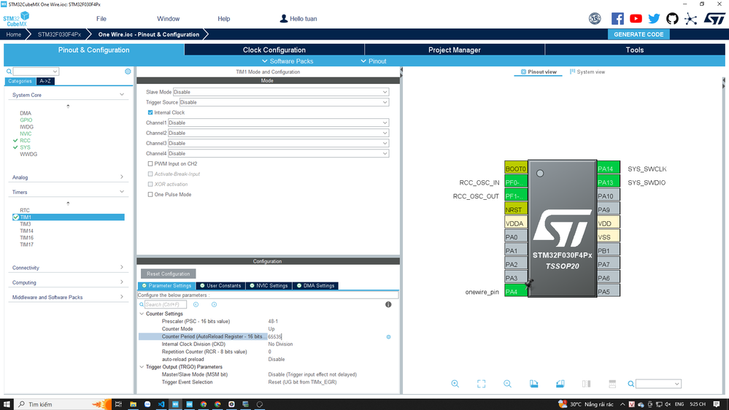Screen dimensions: 729x410
Task: Open Windows Start menu
Action: tap(7, 404)
